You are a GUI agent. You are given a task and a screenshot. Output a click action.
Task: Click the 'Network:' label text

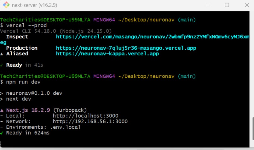tap(18, 121)
